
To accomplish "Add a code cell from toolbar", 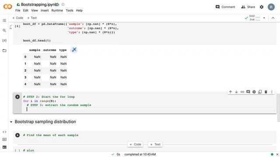I will tap(18, 18).
